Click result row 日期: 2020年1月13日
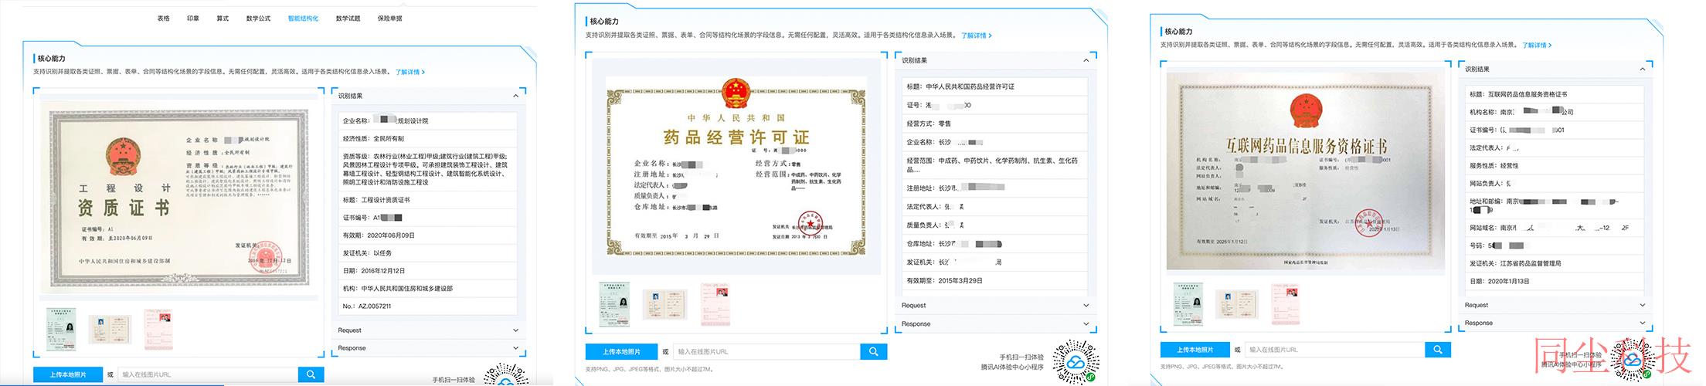1706x386 pixels. 1555,281
